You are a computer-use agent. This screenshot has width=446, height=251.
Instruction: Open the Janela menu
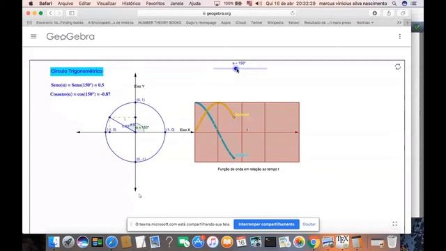[176, 3]
